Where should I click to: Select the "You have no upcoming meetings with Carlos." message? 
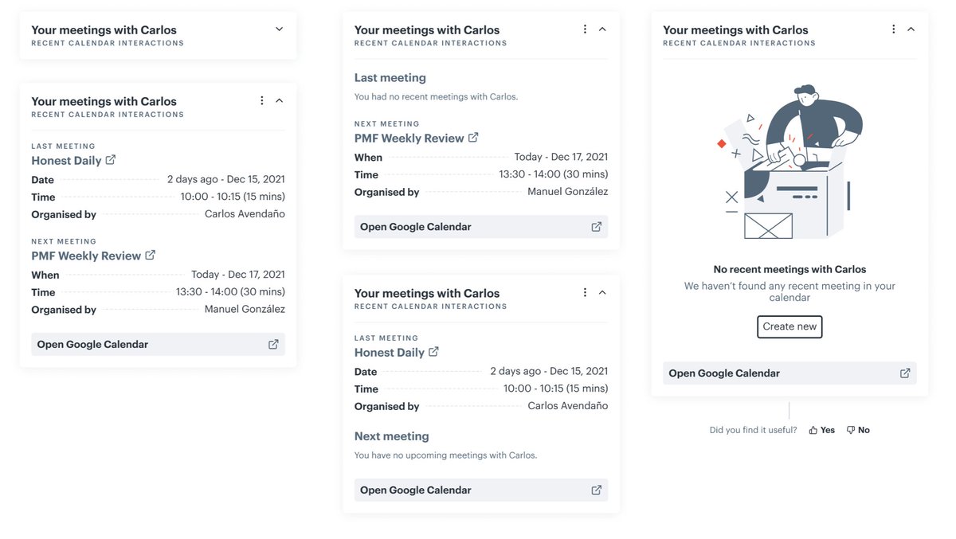[446, 455]
